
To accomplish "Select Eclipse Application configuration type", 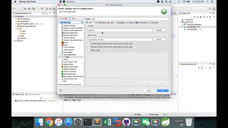I will pos(71,33).
